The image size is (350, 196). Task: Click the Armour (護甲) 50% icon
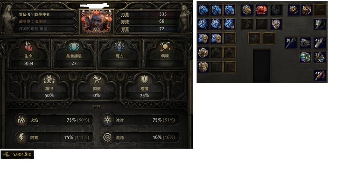click(x=49, y=80)
